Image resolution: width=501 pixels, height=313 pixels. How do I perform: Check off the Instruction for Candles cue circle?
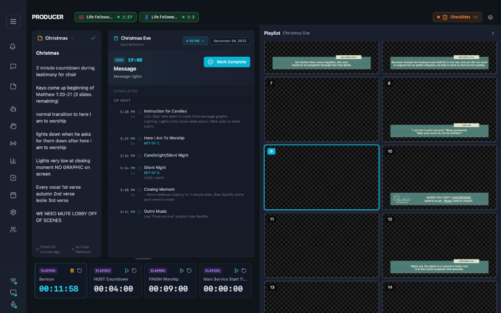point(139,112)
